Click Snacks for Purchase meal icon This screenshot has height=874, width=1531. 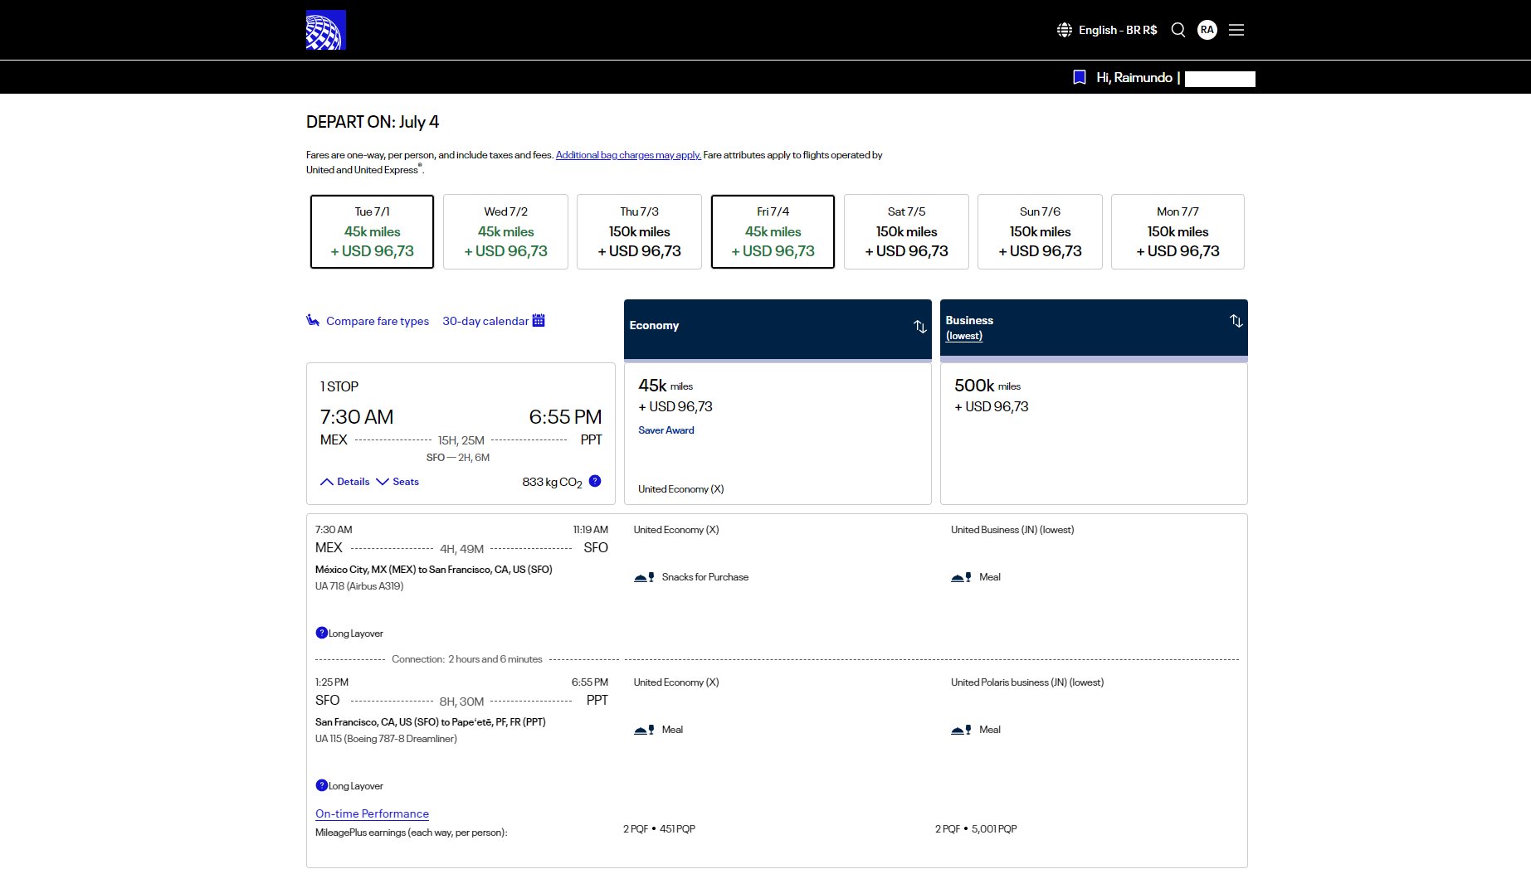[645, 577]
